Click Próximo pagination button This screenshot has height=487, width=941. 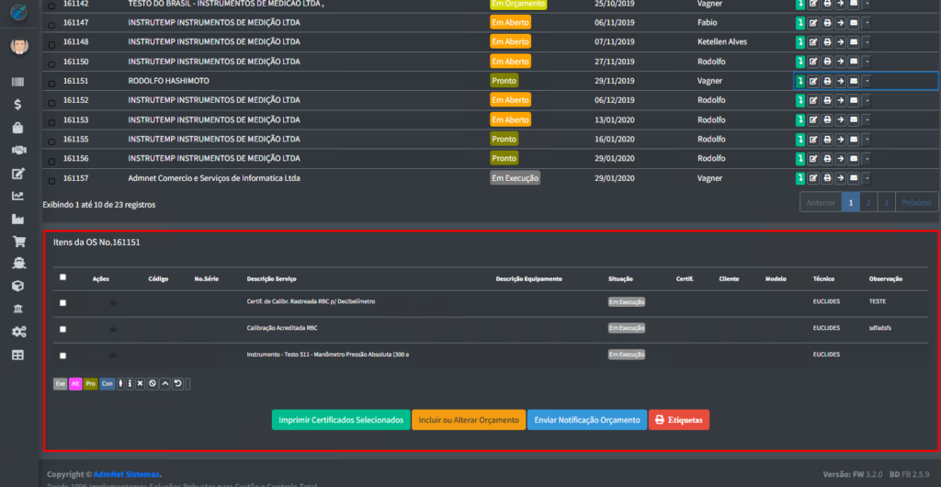point(916,202)
